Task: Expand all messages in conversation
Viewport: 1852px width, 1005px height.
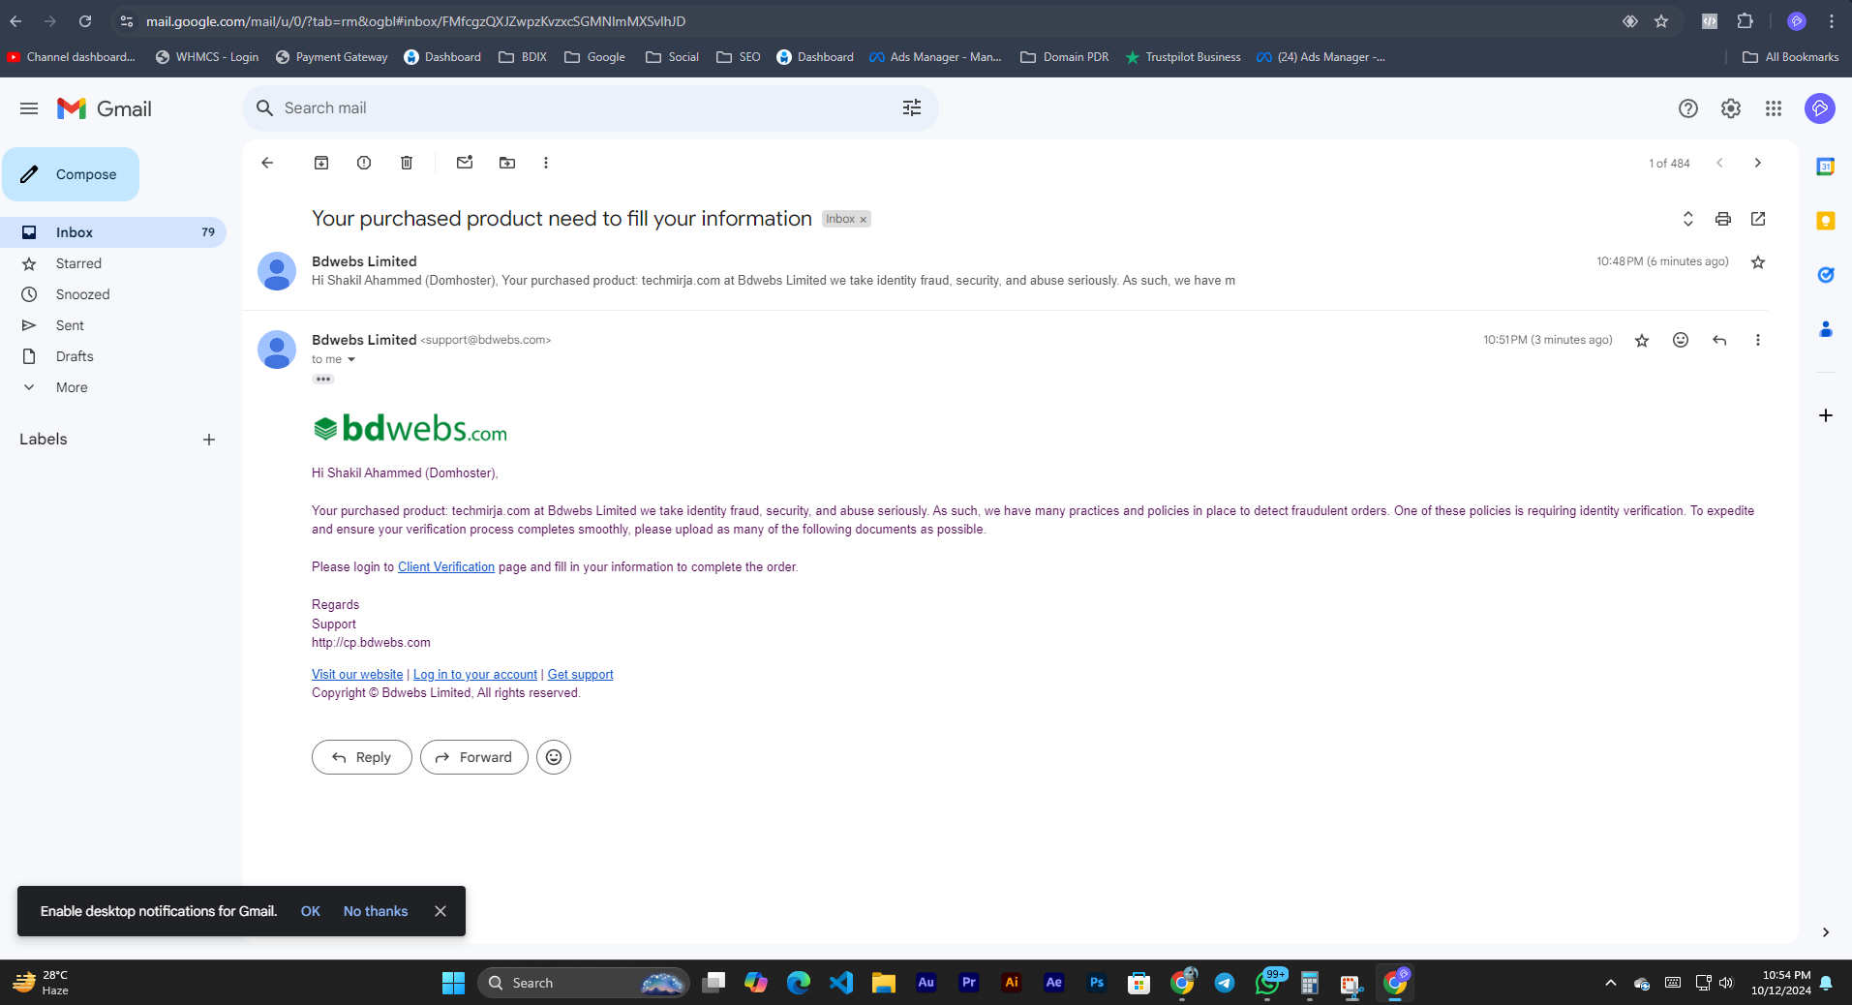Action: pos(1688,219)
